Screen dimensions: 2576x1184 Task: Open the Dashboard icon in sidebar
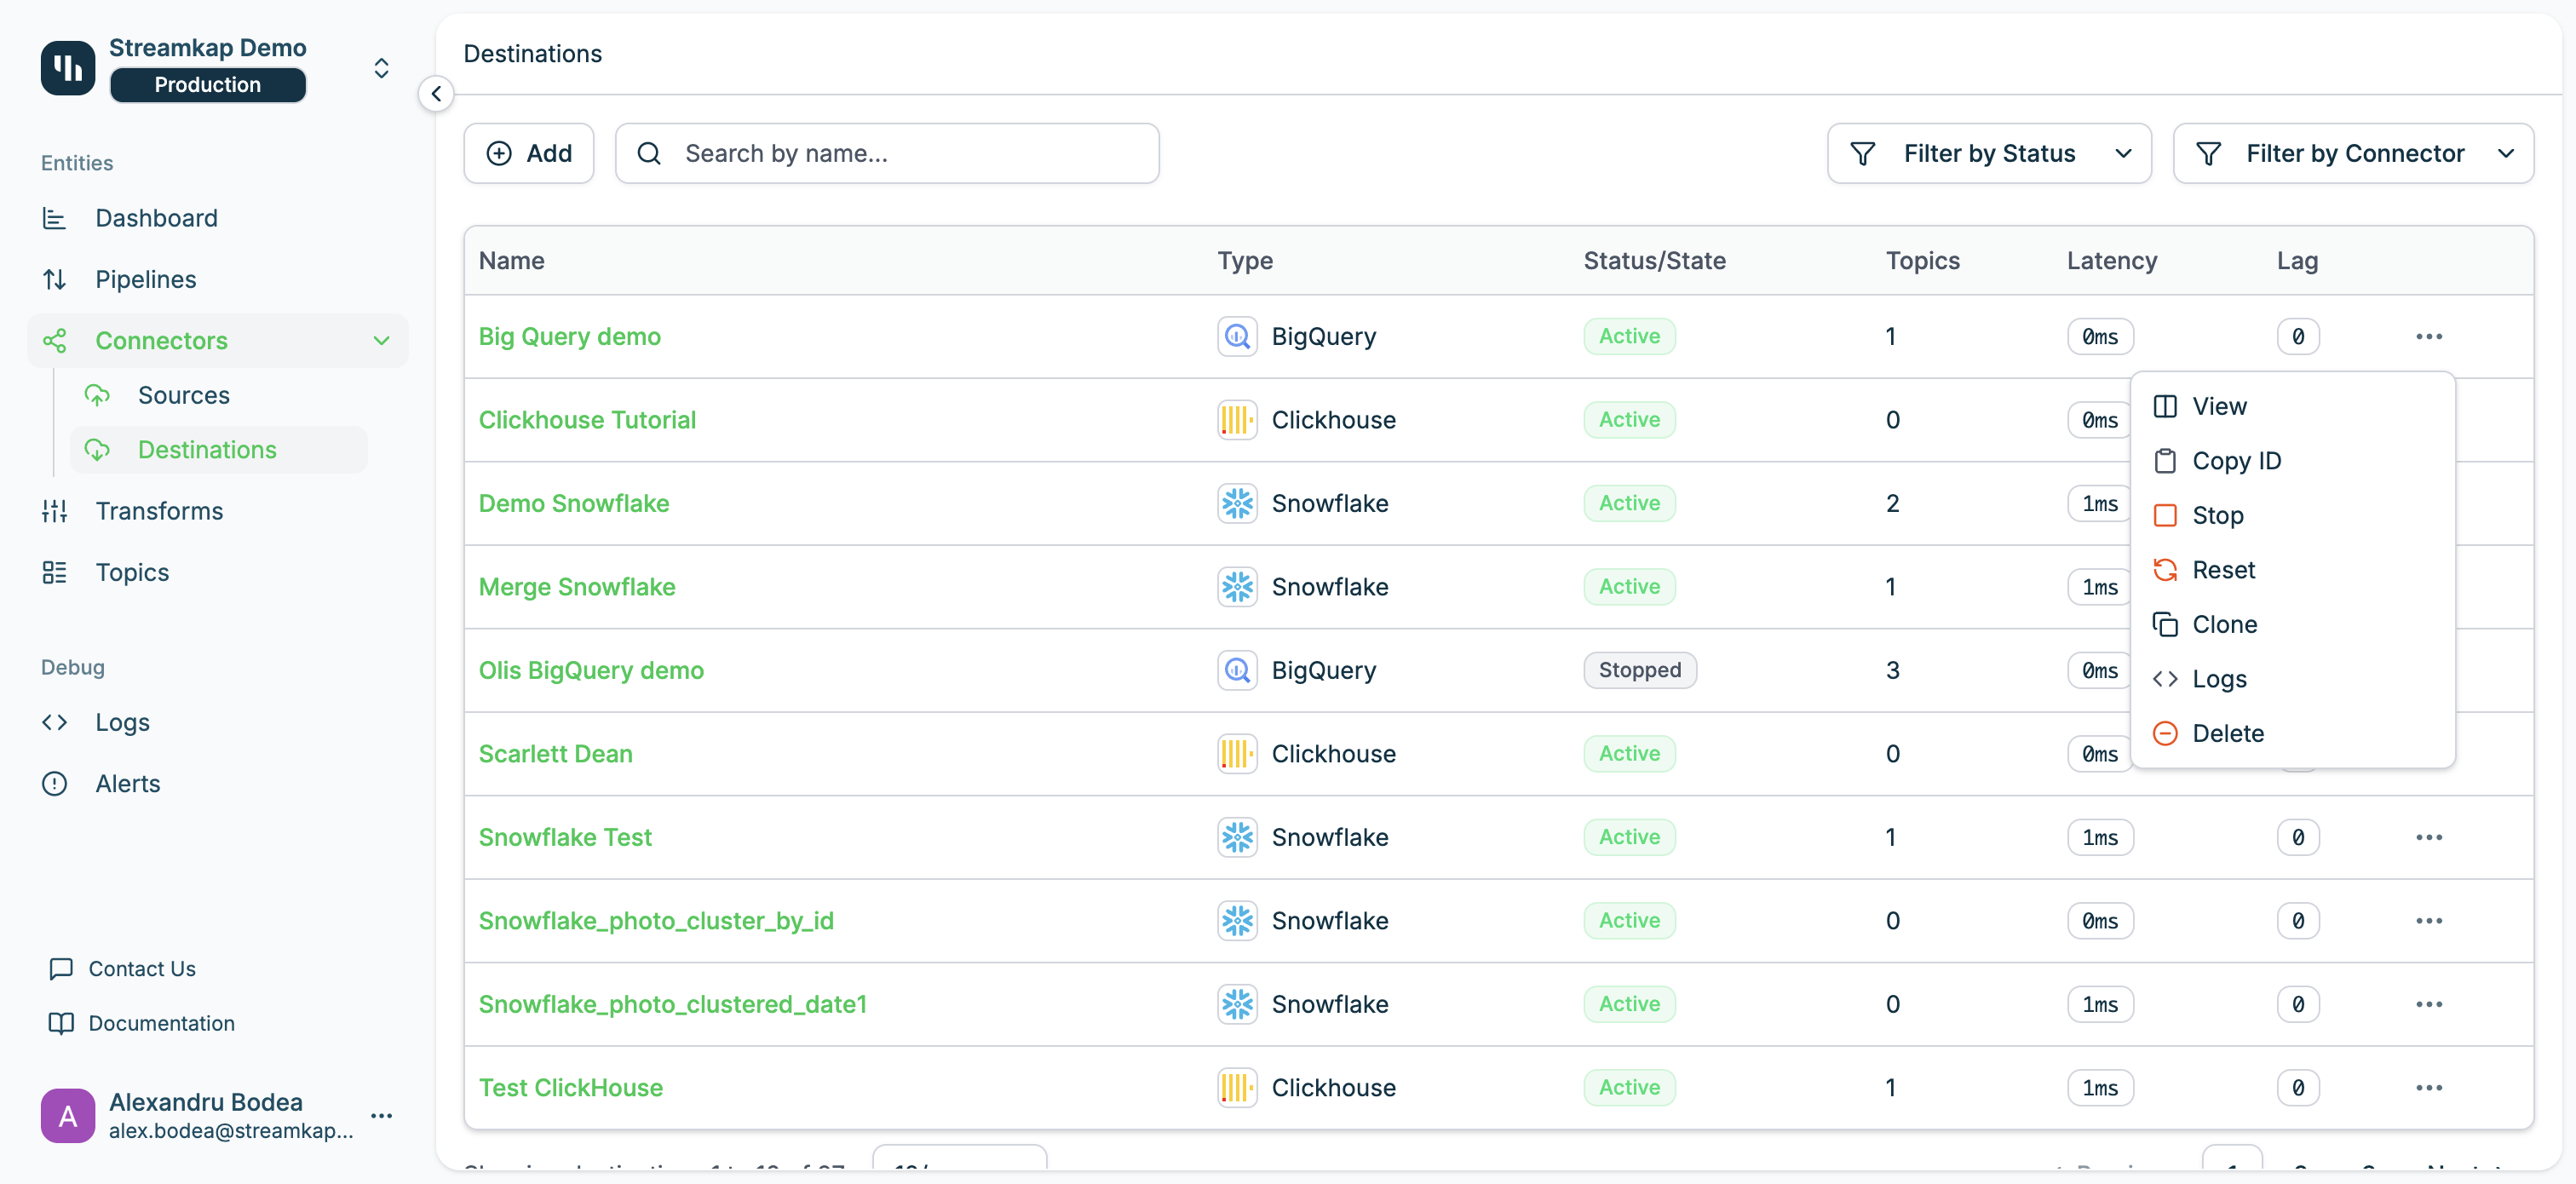coord(55,218)
